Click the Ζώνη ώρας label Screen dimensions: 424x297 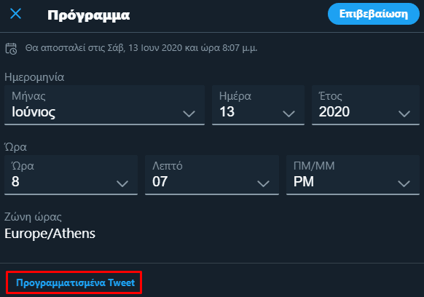tap(33, 217)
